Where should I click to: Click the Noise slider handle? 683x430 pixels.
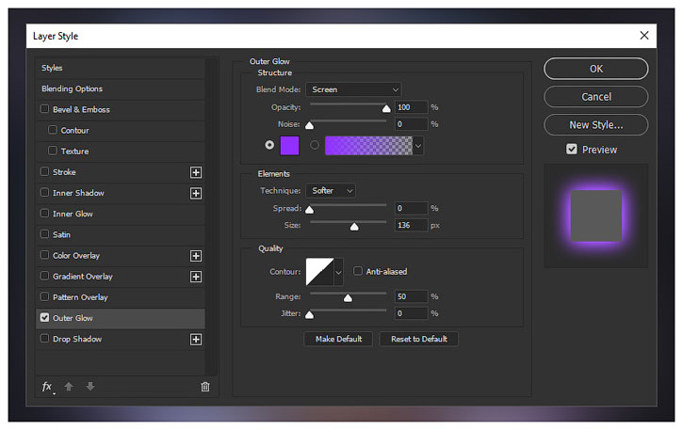tap(309, 126)
